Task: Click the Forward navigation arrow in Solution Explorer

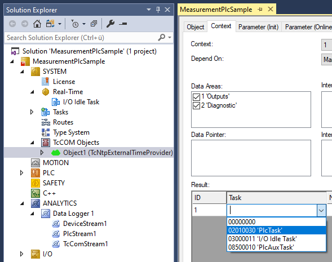Action: 25,24
